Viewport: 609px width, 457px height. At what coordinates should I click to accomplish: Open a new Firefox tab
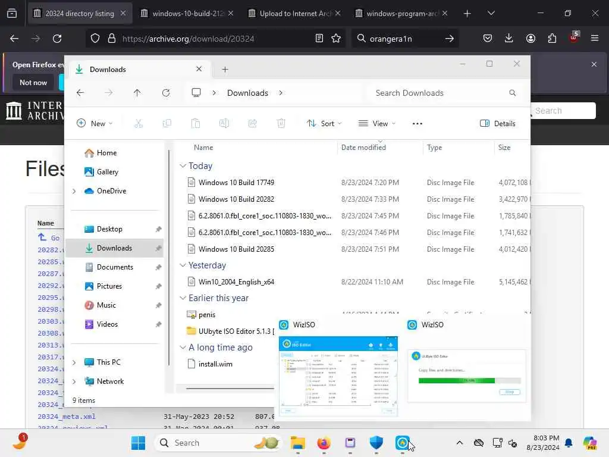(467, 14)
